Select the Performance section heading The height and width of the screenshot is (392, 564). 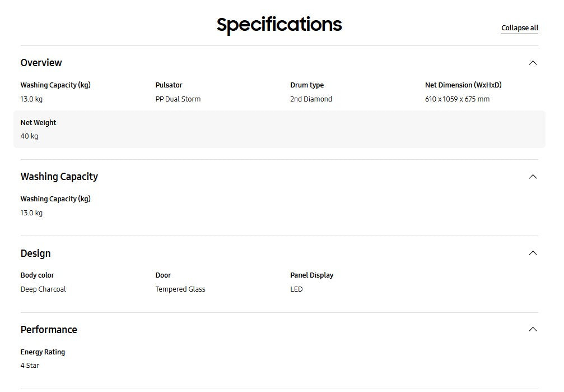point(49,330)
